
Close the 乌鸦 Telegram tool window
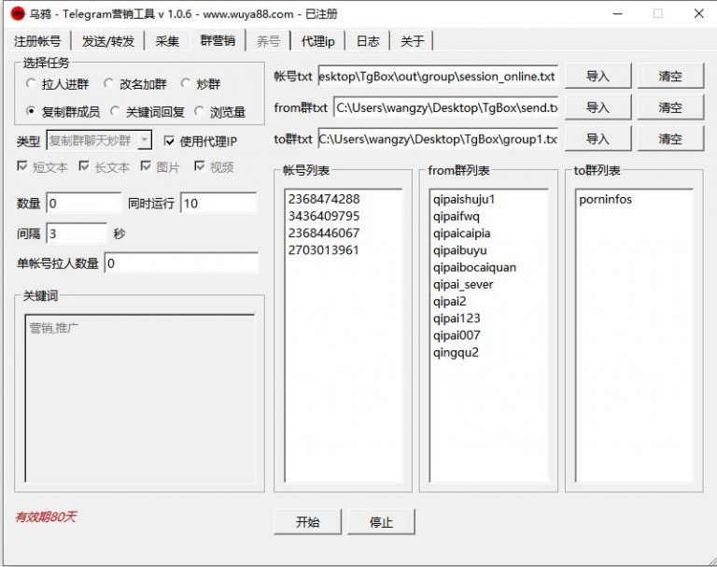pyautogui.click(x=698, y=14)
